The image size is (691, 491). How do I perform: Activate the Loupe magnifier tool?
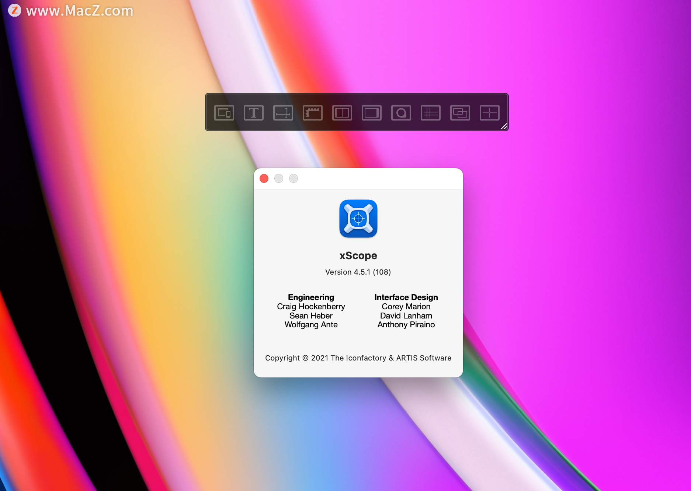tap(401, 113)
